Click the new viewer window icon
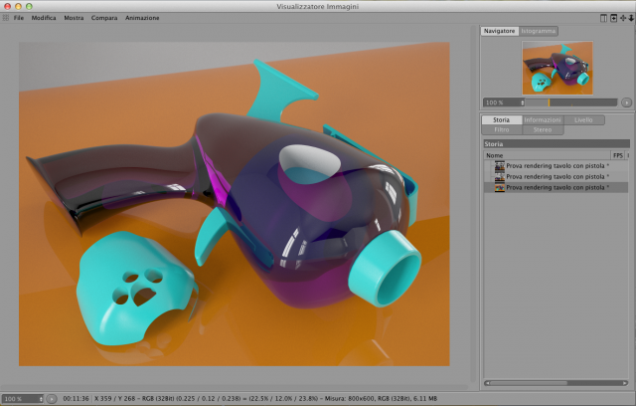 614,18
